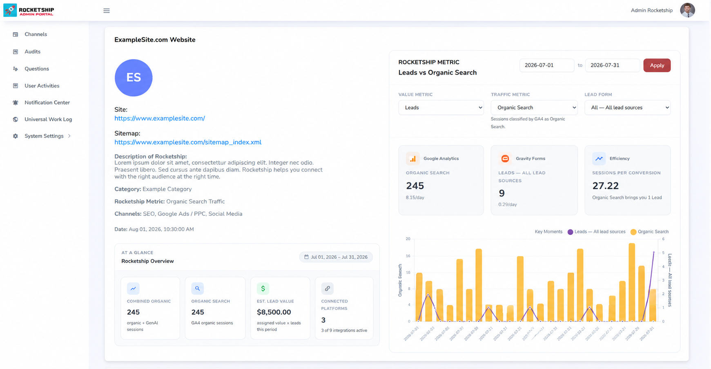Click the Connected Platforms link icon
Viewport: 711px width, 369px height.
point(327,288)
